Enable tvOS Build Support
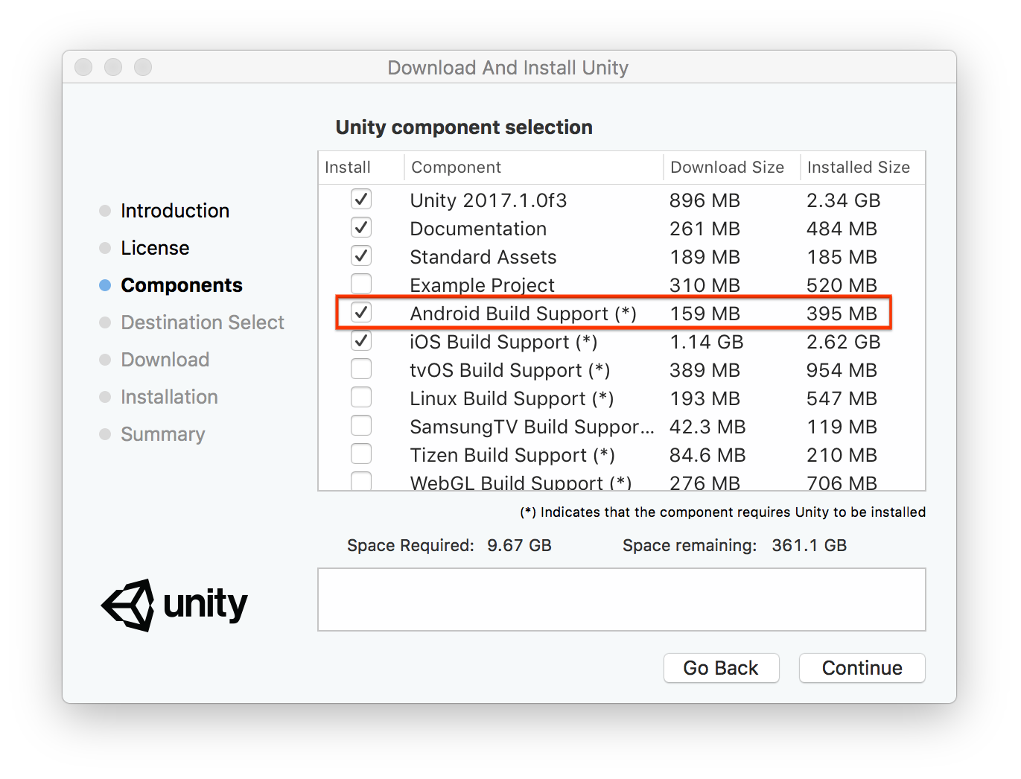This screenshot has height=779, width=1021. tap(360, 369)
